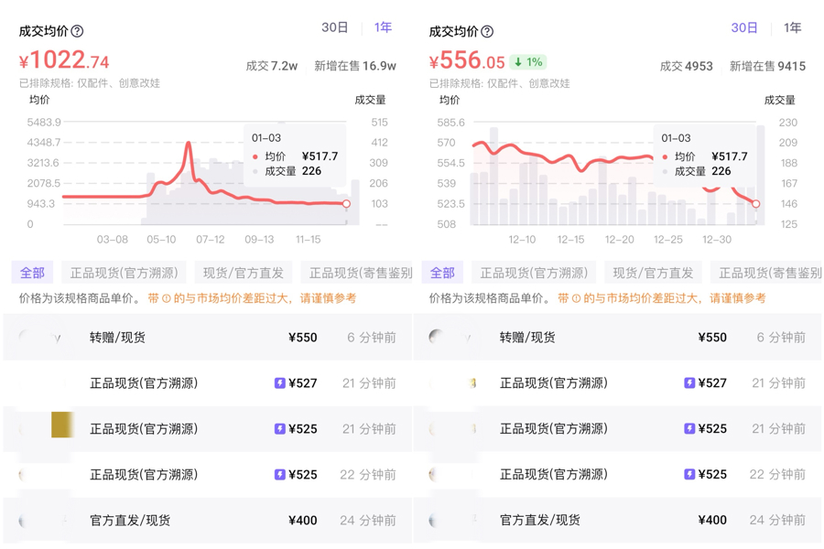Click help icon beside 成交均价 in ¥1022.74 panel
Viewport: 824px width, 549px height.
(x=78, y=31)
